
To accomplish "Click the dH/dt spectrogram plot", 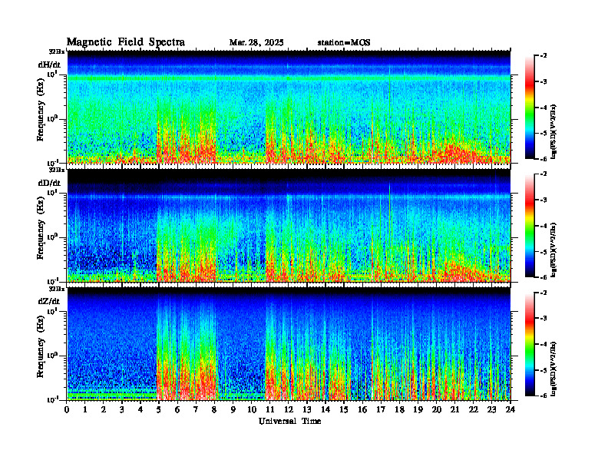I will pyautogui.click(x=289, y=107).
